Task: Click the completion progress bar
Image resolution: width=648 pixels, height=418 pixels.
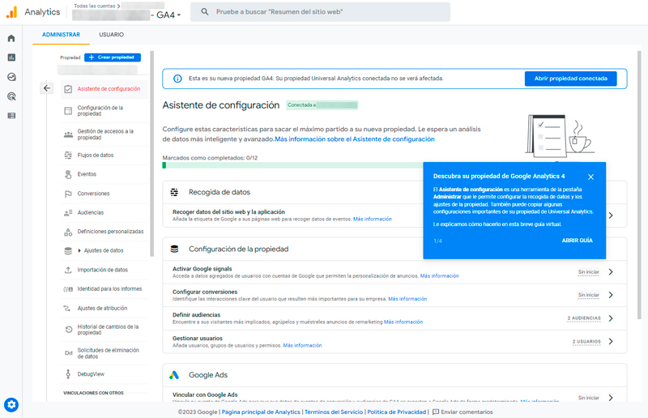Action: point(292,165)
